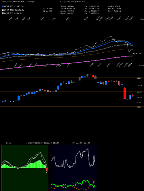Image resolution: width=144 pixels, height=191 pixels.
Task: Click the MACD (12,26,9) parameters text
Action: click(43, 143)
